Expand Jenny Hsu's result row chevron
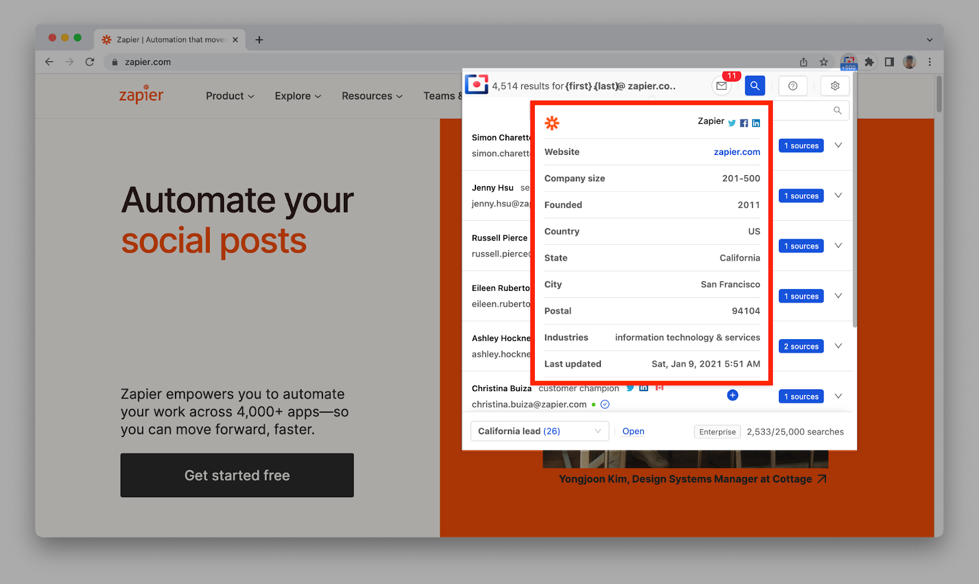The width and height of the screenshot is (979, 584). click(x=838, y=195)
